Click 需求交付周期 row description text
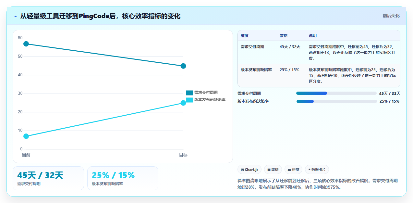 click(x=353, y=53)
